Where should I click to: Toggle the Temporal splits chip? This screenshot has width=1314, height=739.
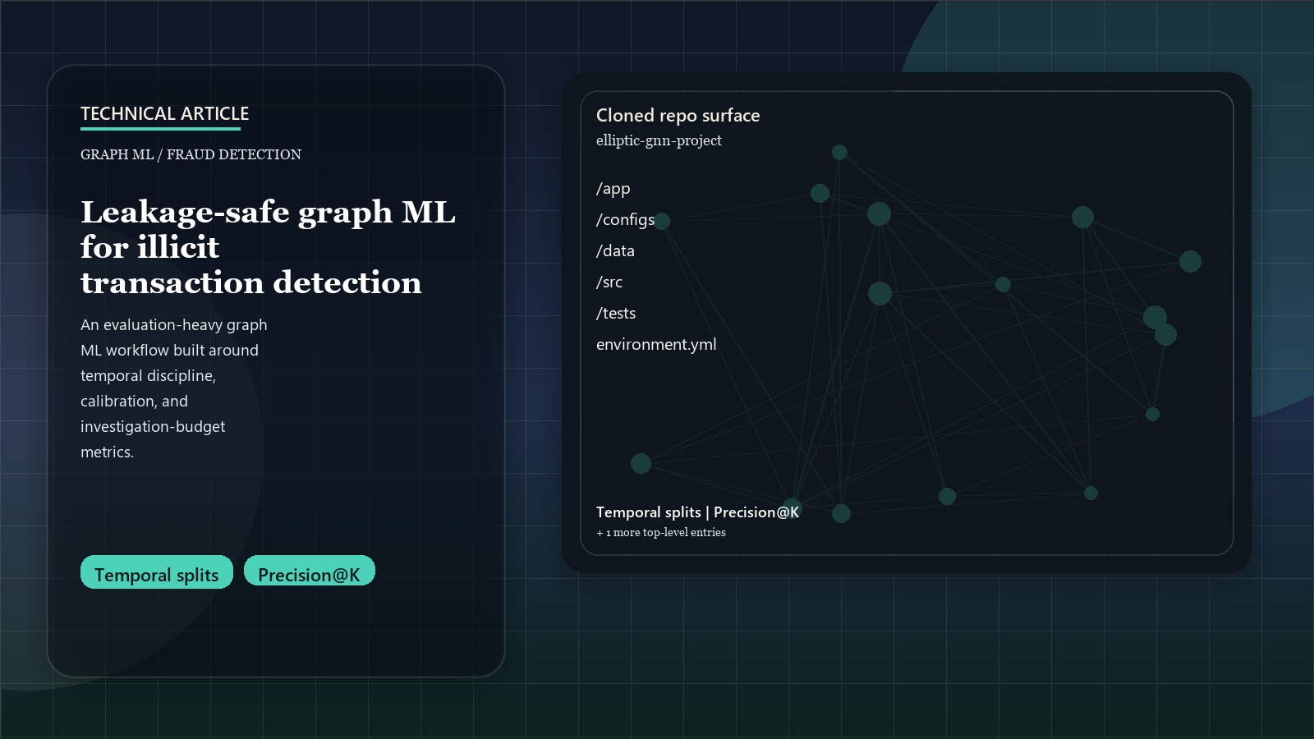(156, 571)
